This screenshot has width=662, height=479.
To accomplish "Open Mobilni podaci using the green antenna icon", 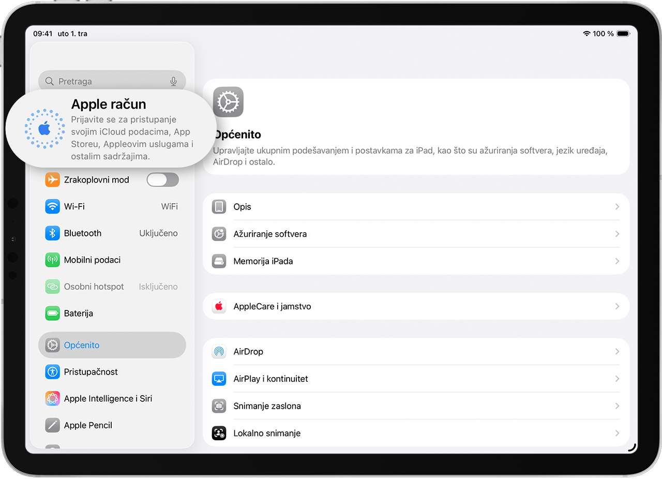I will (52, 260).
